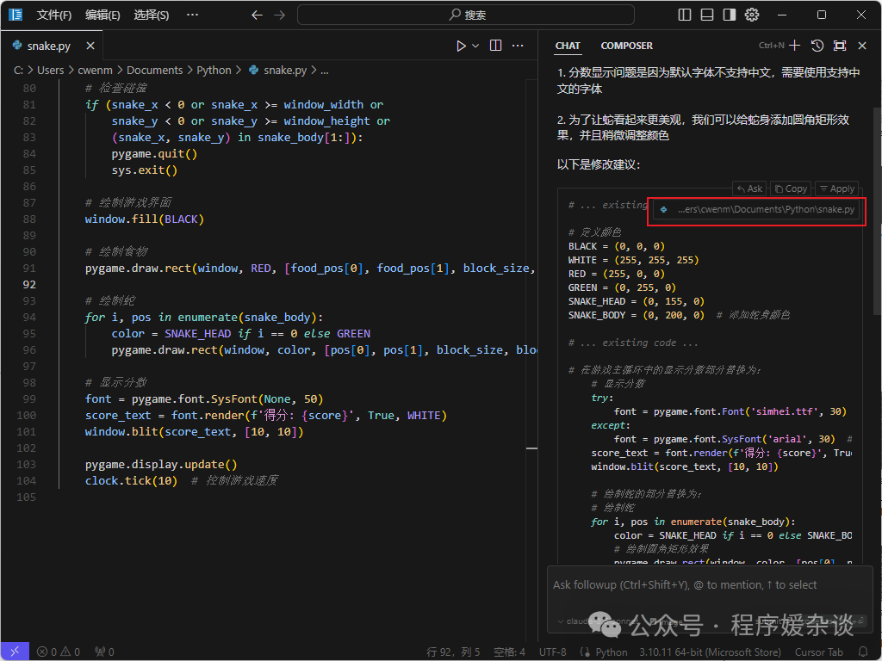This screenshot has height=661, width=882.
Task: Toggle the AI pane on right
Action: (730, 15)
